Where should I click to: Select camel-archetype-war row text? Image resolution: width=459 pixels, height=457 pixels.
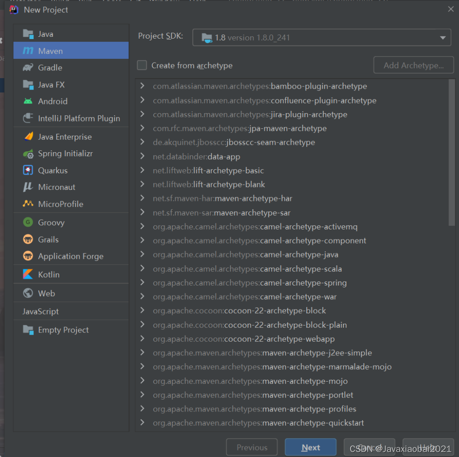coord(245,297)
